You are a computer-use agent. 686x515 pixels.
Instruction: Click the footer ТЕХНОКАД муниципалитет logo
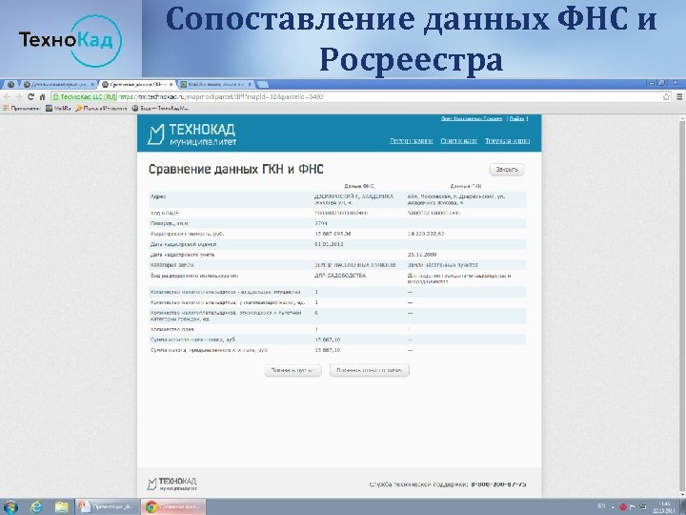point(171,484)
